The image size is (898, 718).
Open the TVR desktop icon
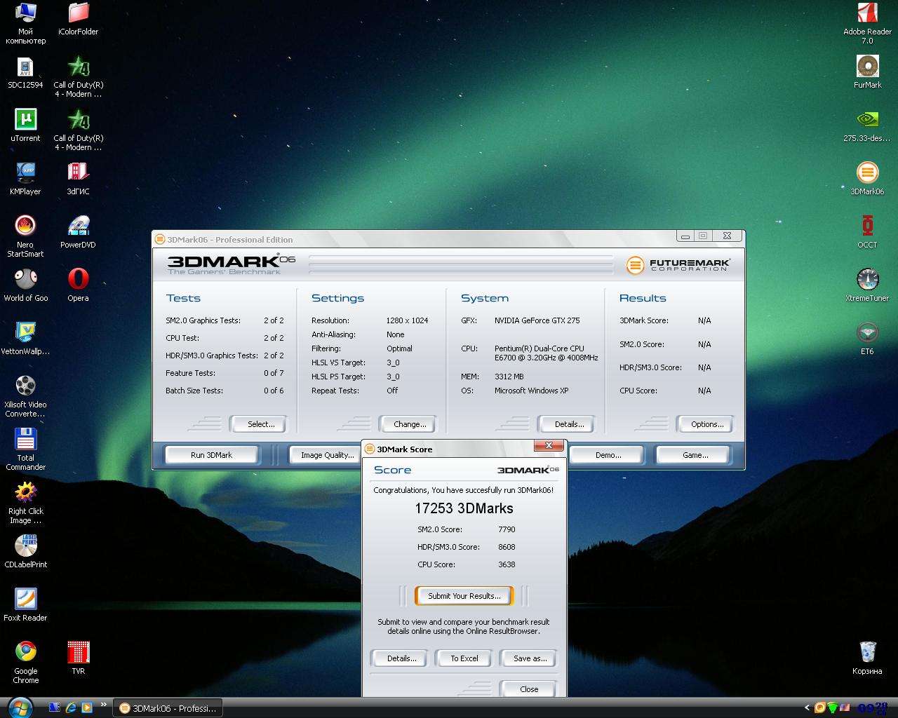coord(78,658)
